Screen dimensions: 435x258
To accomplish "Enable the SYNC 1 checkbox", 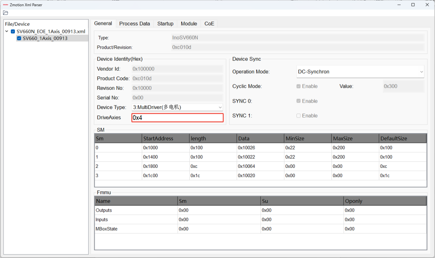I will click(298, 116).
